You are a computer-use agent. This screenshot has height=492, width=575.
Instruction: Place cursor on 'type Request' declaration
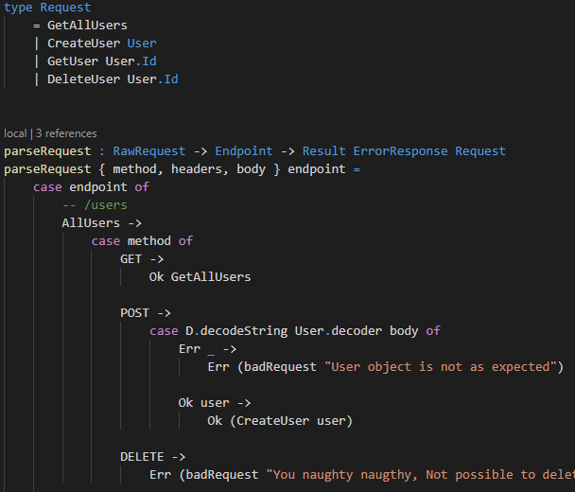coord(47,8)
